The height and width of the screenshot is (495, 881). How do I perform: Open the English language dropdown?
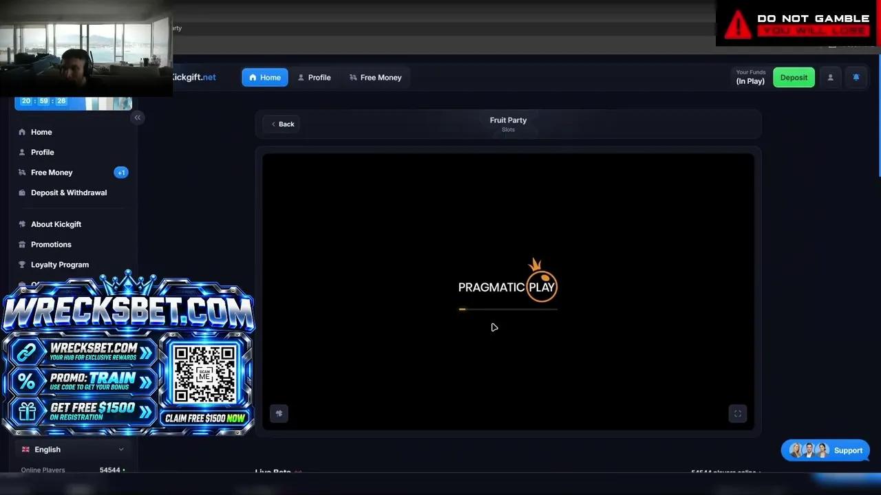click(72, 450)
